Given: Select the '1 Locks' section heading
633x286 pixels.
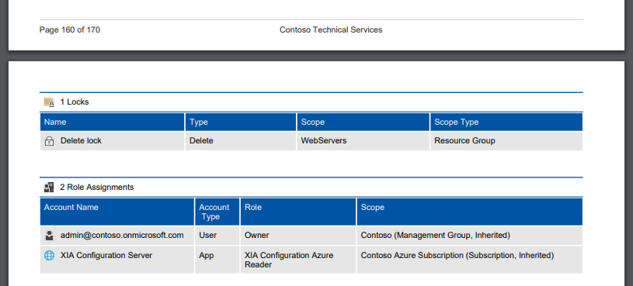Looking at the screenshot, I should tap(75, 102).
